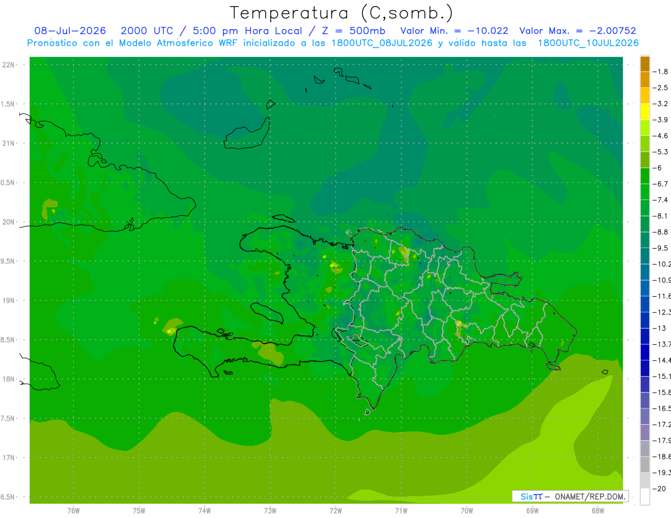Click the '75W' longitude label
The height and width of the screenshot is (518, 671).
tap(139, 511)
